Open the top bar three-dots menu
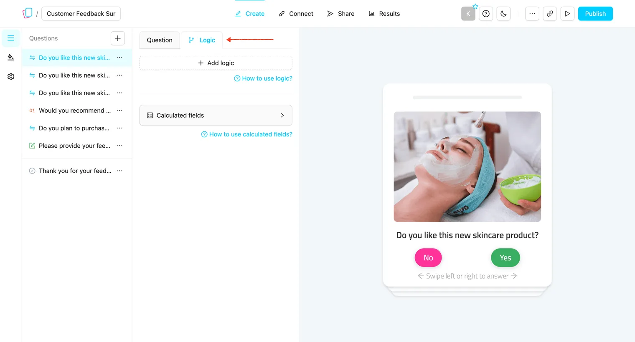 click(x=532, y=14)
